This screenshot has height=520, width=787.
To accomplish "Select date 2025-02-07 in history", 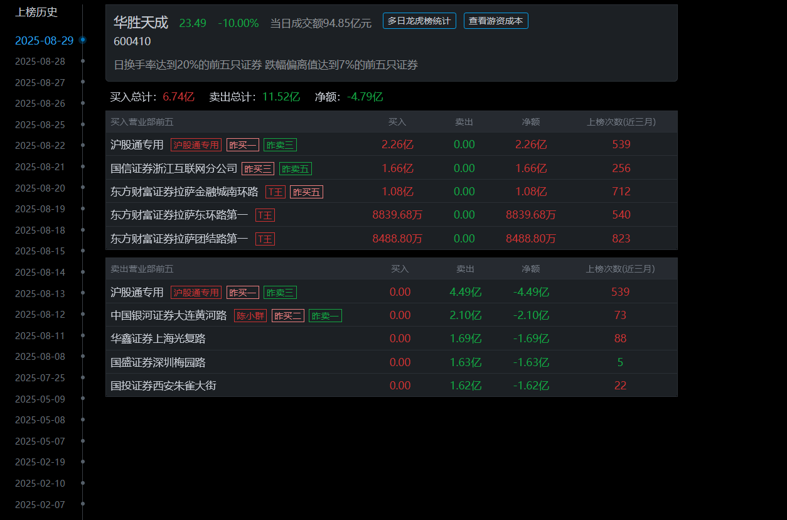I will pyautogui.click(x=40, y=505).
